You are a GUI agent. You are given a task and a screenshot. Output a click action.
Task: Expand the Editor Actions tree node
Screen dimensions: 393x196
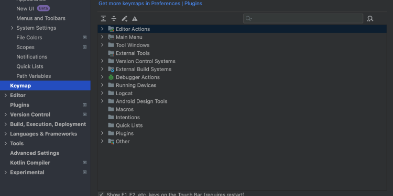(x=102, y=29)
